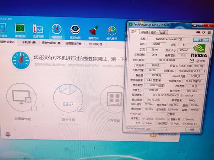This screenshot has height=160, width=214.
Task: Open 装机推荐 cube icon
Action: (112, 33)
